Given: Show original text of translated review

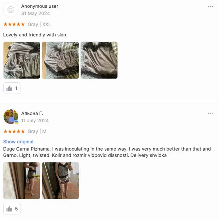Looking at the screenshot, I should [x=18, y=142].
